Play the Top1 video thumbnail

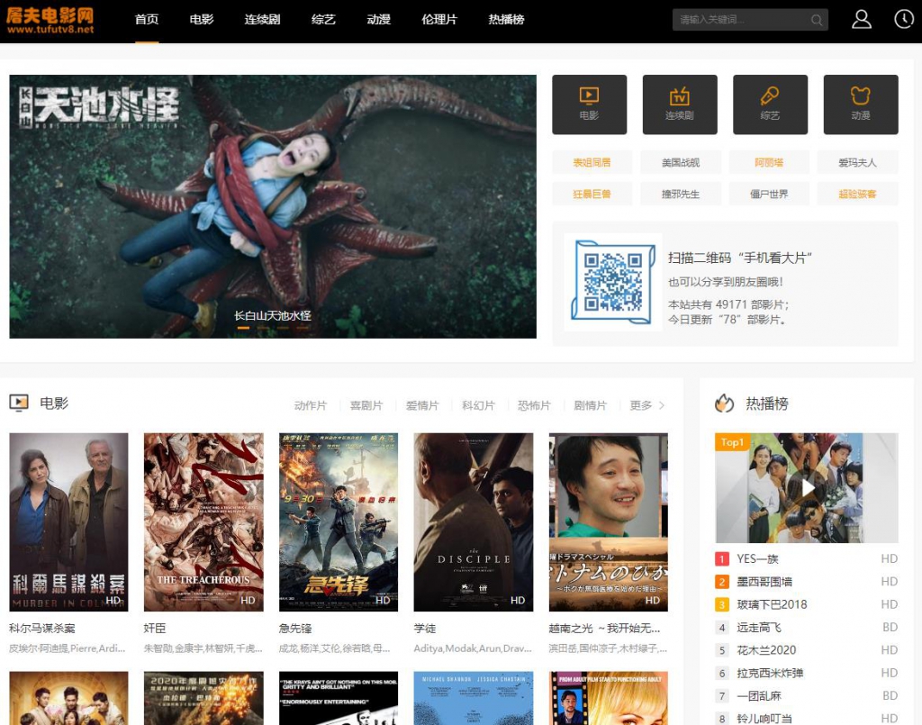click(x=806, y=488)
